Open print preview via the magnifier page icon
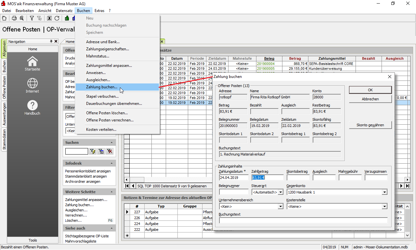Screen dimensions: 416x250 21,18
